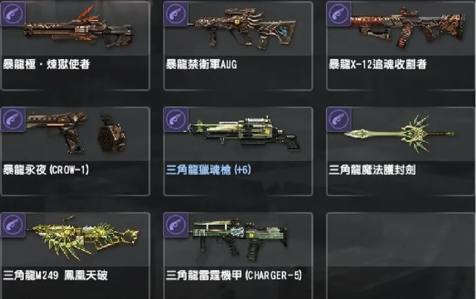476x299 pixels.
Task: Click purple badge on 三角龍魔法護封劍 card
Action: click(338, 119)
